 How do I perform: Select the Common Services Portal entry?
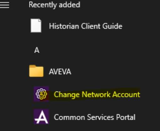(x=85, y=117)
